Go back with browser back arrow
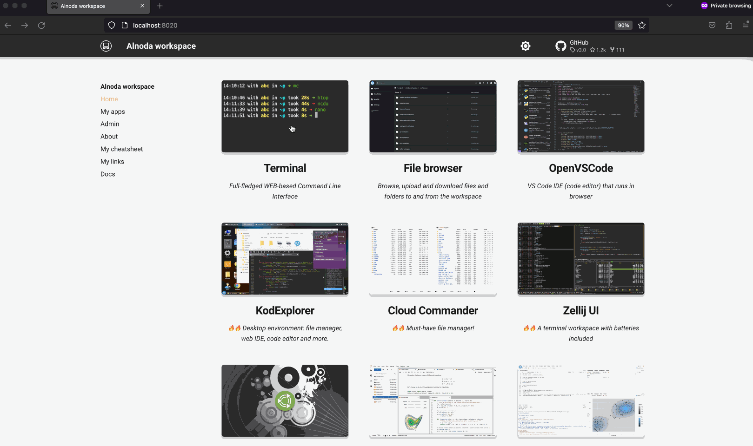The width and height of the screenshot is (753, 446). coord(8,25)
